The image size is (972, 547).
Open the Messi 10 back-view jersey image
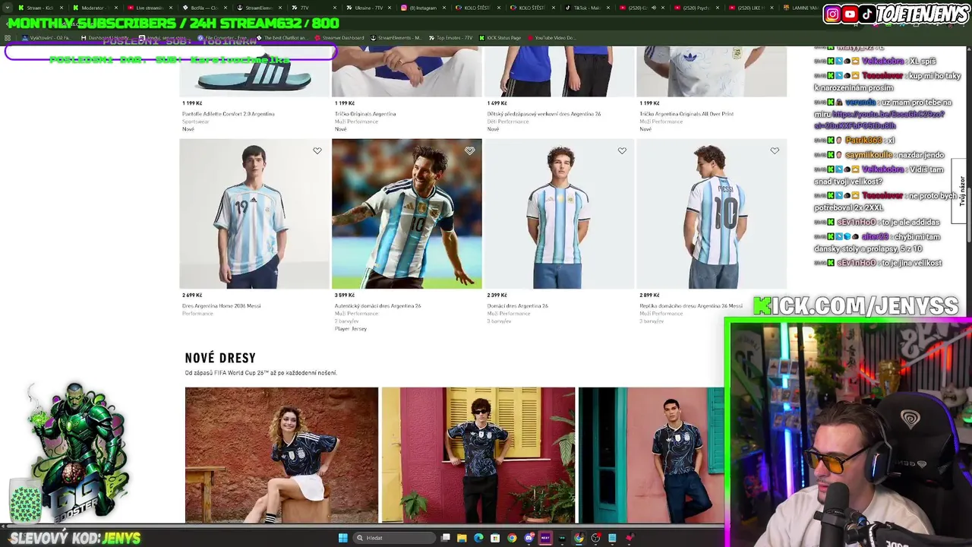[x=712, y=213]
